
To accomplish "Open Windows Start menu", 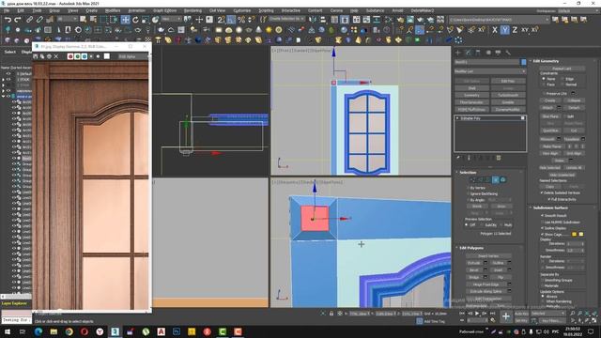I will coord(8,331).
